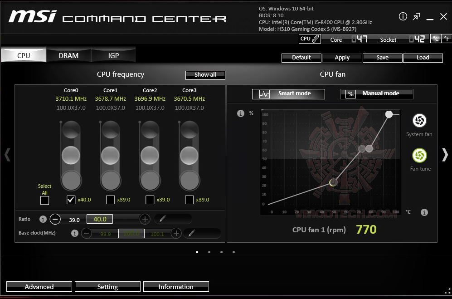
Task: Increase Base clock with plus button
Action: click(176, 233)
